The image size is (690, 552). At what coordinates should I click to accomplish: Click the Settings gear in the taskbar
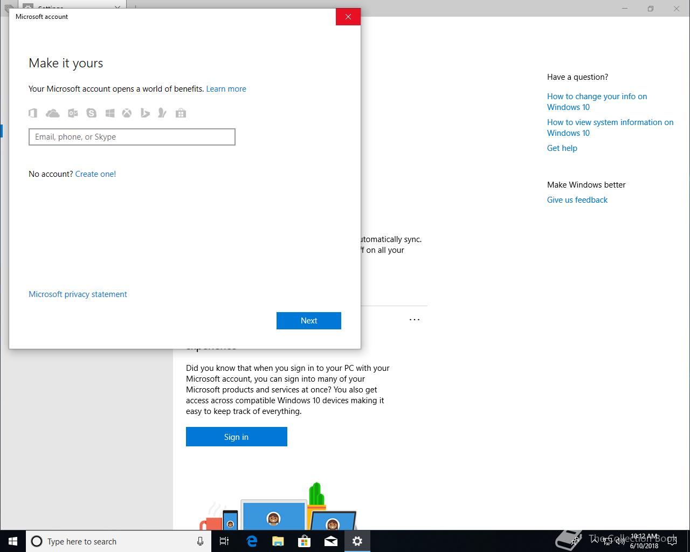(x=357, y=541)
